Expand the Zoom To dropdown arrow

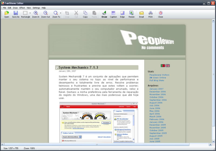coord(60,13)
